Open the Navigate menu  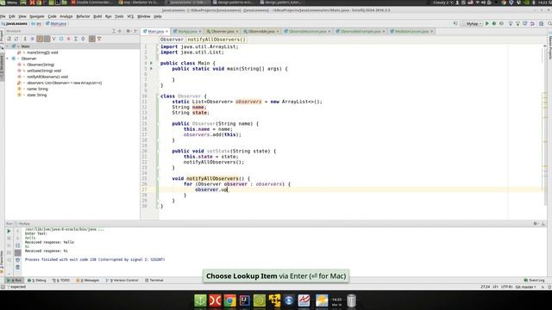37,16
